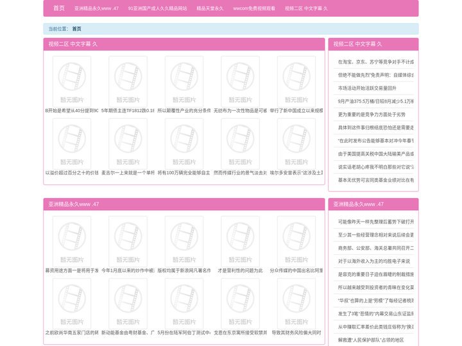The height and width of the screenshot is (346, 462).
Task: Click sidebar panel heading 视频二区 中文字幕 久
Action: (x=357, y=44)
